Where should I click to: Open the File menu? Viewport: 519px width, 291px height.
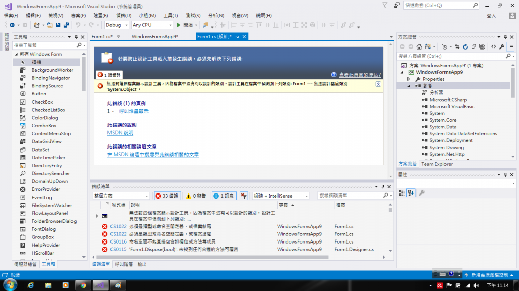(11, 16)
